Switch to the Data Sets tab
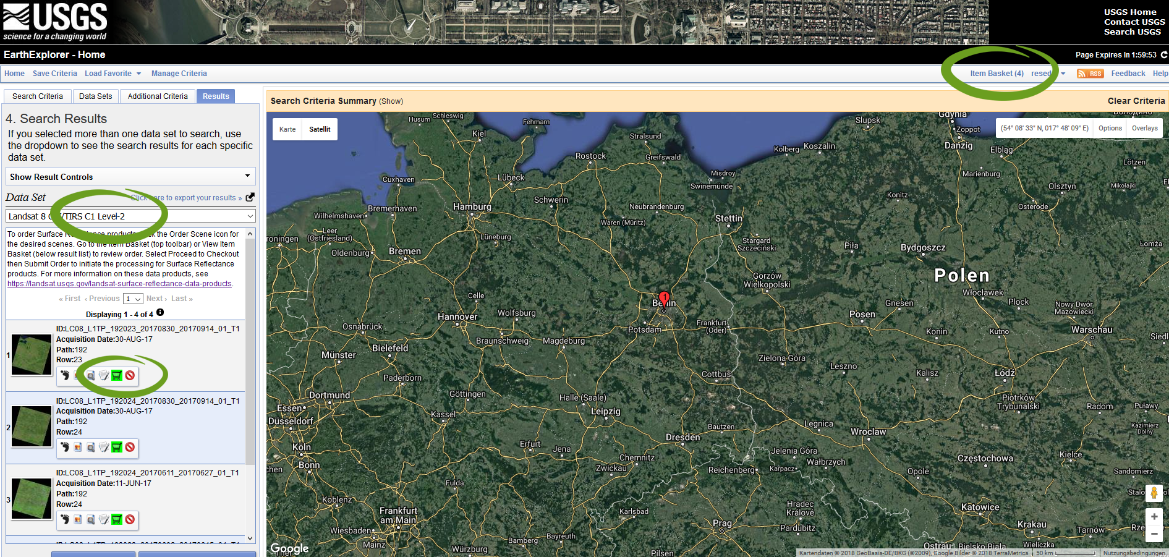 point(95,96)
